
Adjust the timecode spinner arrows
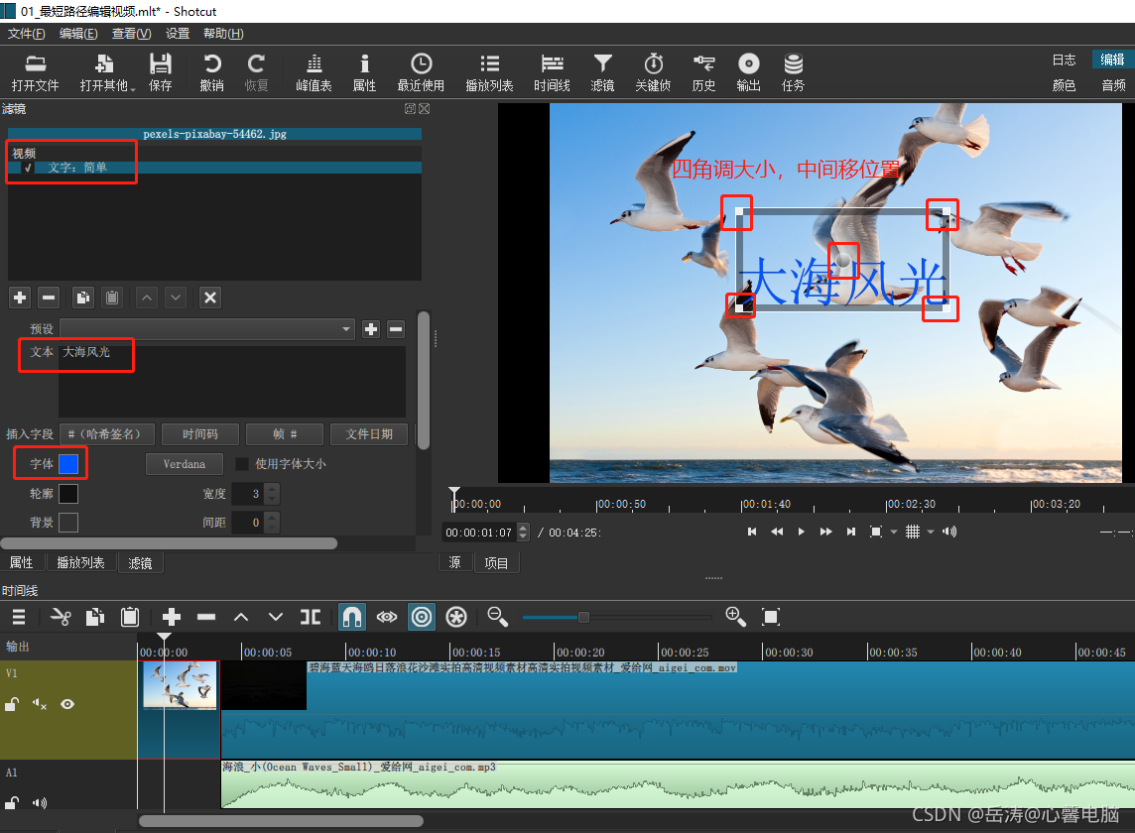[523, 533]
